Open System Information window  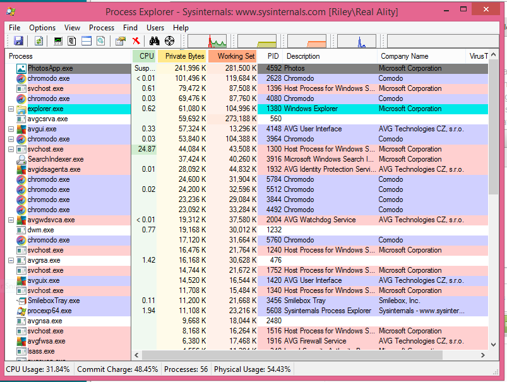58,40
